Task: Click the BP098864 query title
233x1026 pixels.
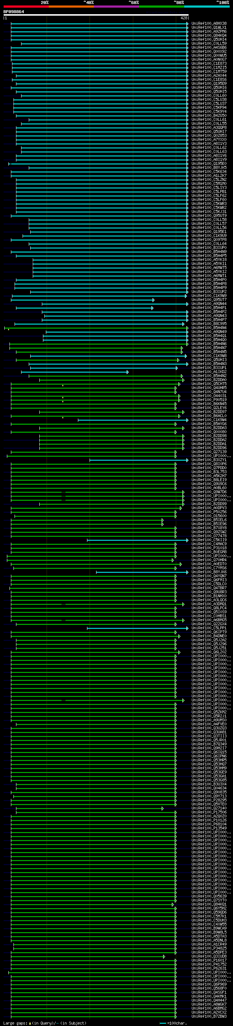Action: click(13, 12)
